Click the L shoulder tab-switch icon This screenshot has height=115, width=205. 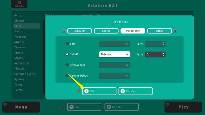pos(64,31)
